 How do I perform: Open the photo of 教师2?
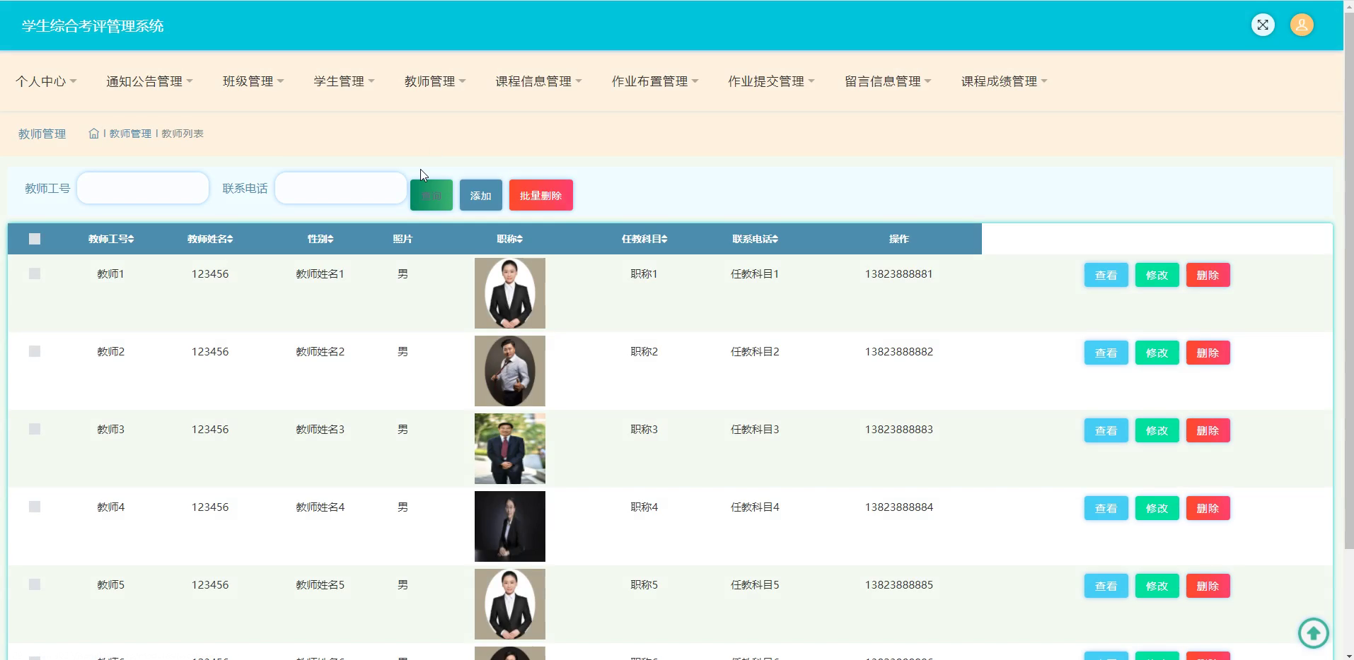pyautogui.click(x=510, y=371)
